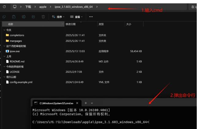Open the 排序 sort dropdown

click(x=58, y=17)
